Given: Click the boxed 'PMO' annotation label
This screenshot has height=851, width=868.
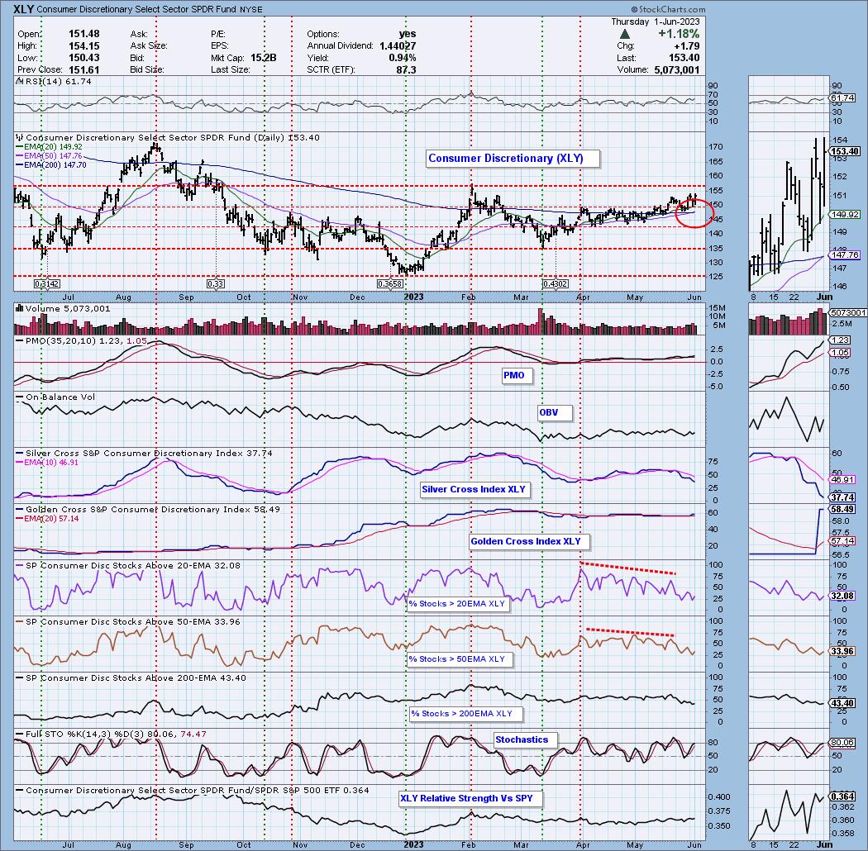Looking at the screenshot, I should (517, 376).
